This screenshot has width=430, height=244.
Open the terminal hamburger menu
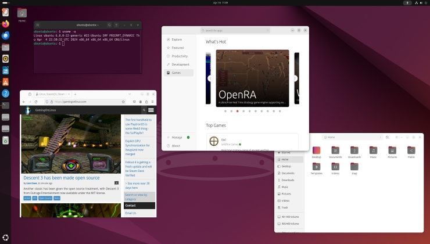(x=117, y=25)
